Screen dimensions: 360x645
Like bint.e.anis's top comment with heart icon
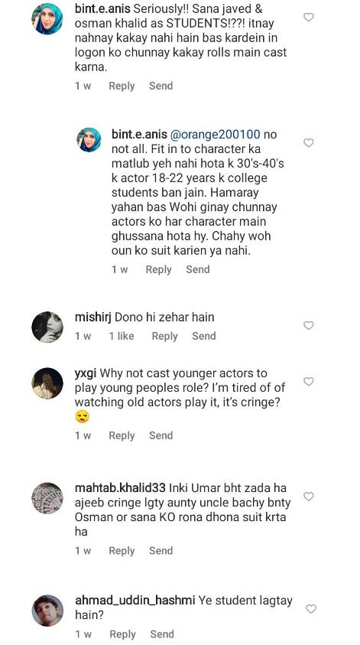(x=308, y=17)
